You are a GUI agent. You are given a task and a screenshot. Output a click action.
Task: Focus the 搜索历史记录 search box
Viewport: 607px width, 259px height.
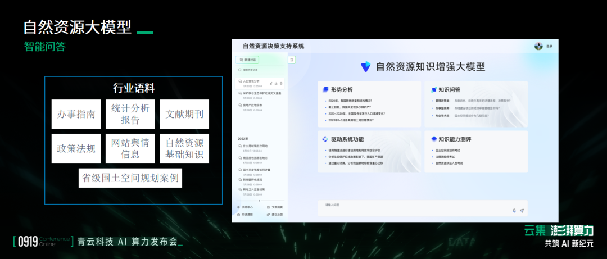coord(260,70)
